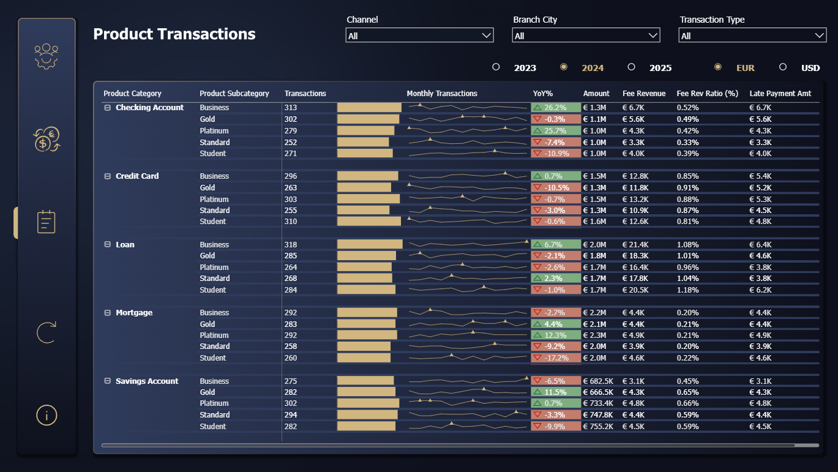Viewport: 838px width, 472px height.
Task: Sort by the Fee Revenue column header
Action: pyautogui.click(x=644, y=94)
